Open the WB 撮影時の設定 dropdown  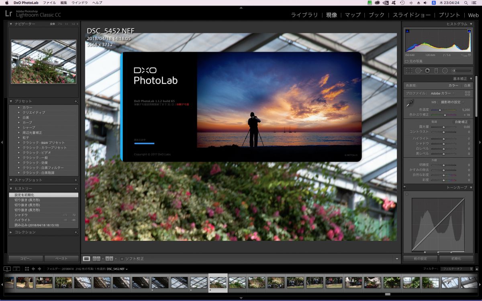pos(452,102)
